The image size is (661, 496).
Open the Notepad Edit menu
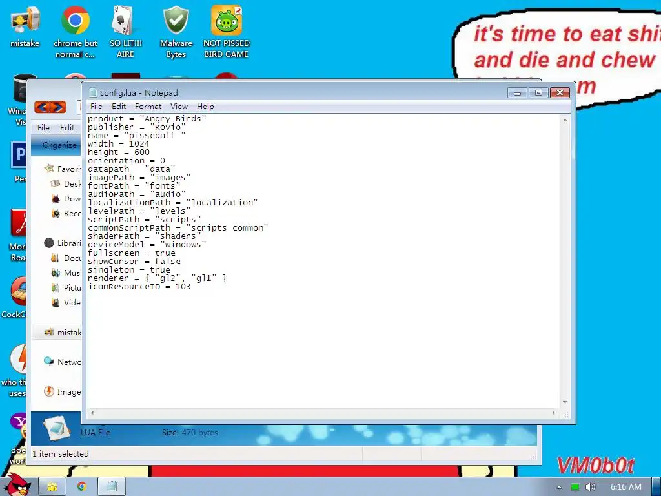coord(119,107)
